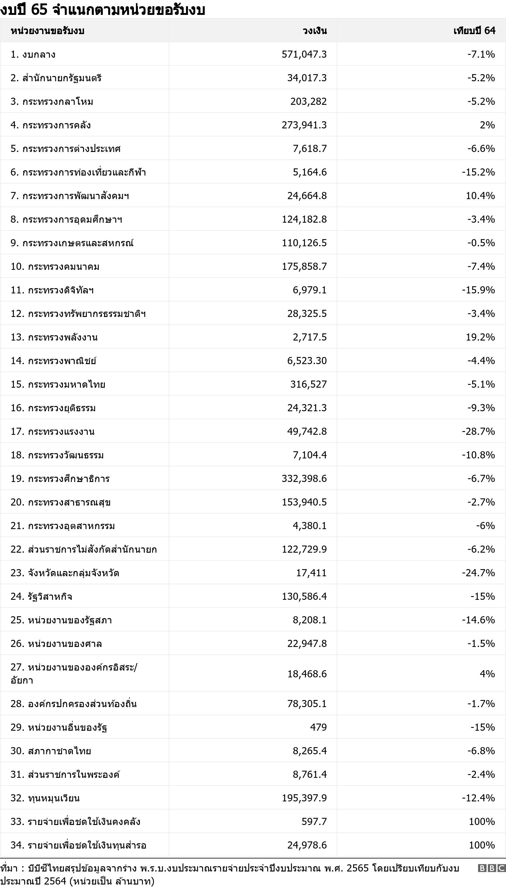Click the table title งบปี 65 จำแนกตามหน่วยขอรับงบ
The width and height of the screenshot is (506, 887).
(x=103, y=10)
